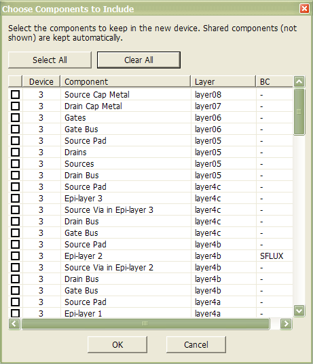313x364 pixels.
Task: Check Source Via in Epi-layer 3
Action: point(16,210)
